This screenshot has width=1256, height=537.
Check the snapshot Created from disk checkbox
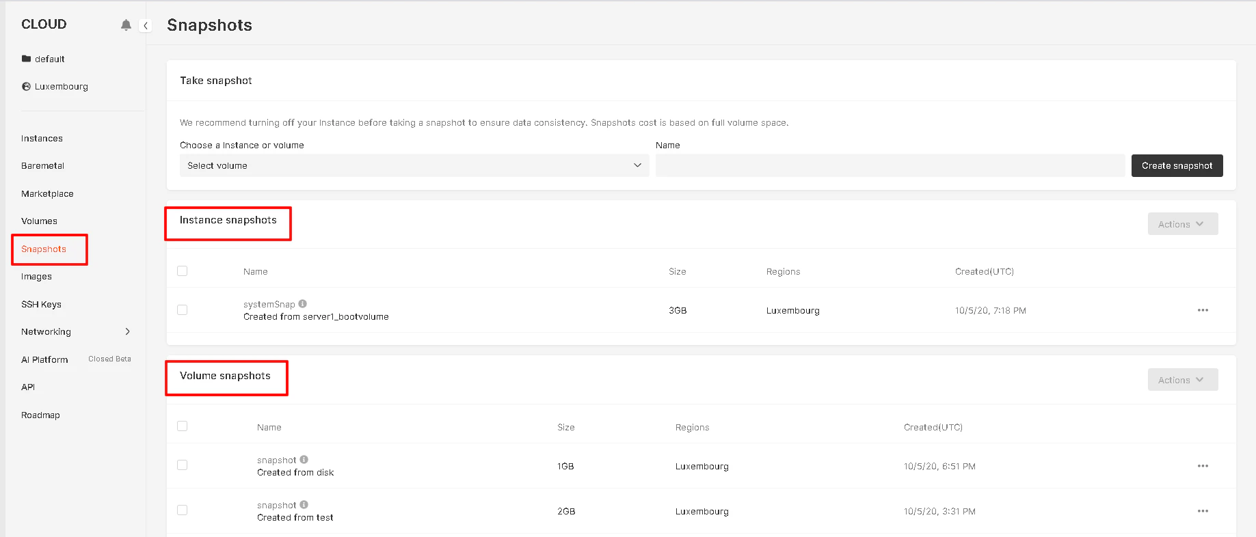pos(182,465)
